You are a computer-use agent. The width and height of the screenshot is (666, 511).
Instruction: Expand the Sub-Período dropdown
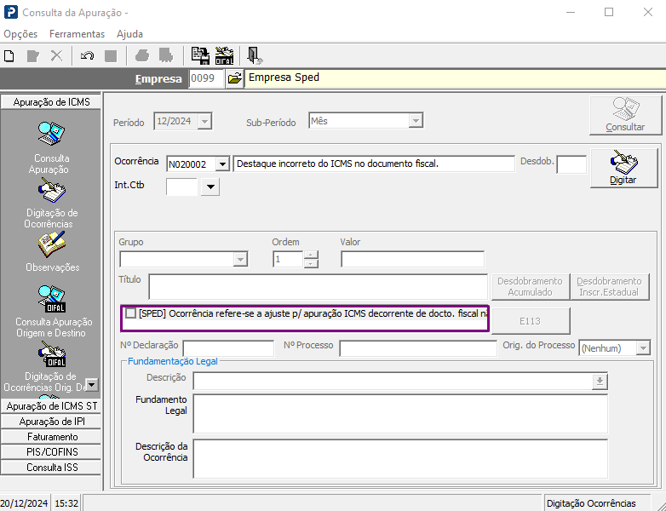point(415,122)
